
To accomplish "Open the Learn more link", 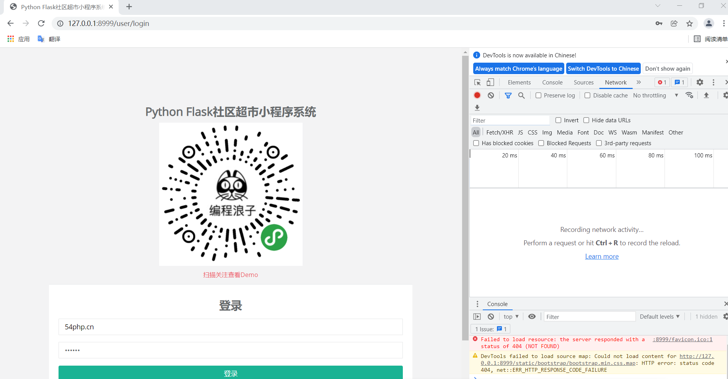I will [x=601, y=256].
